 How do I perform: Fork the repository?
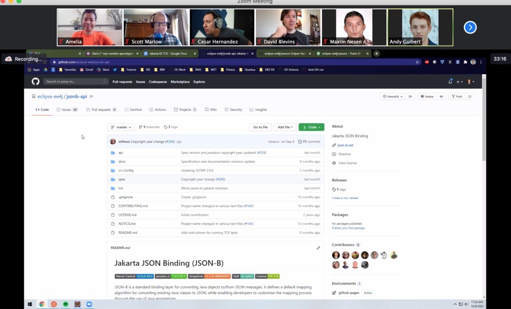click(457, 96)
